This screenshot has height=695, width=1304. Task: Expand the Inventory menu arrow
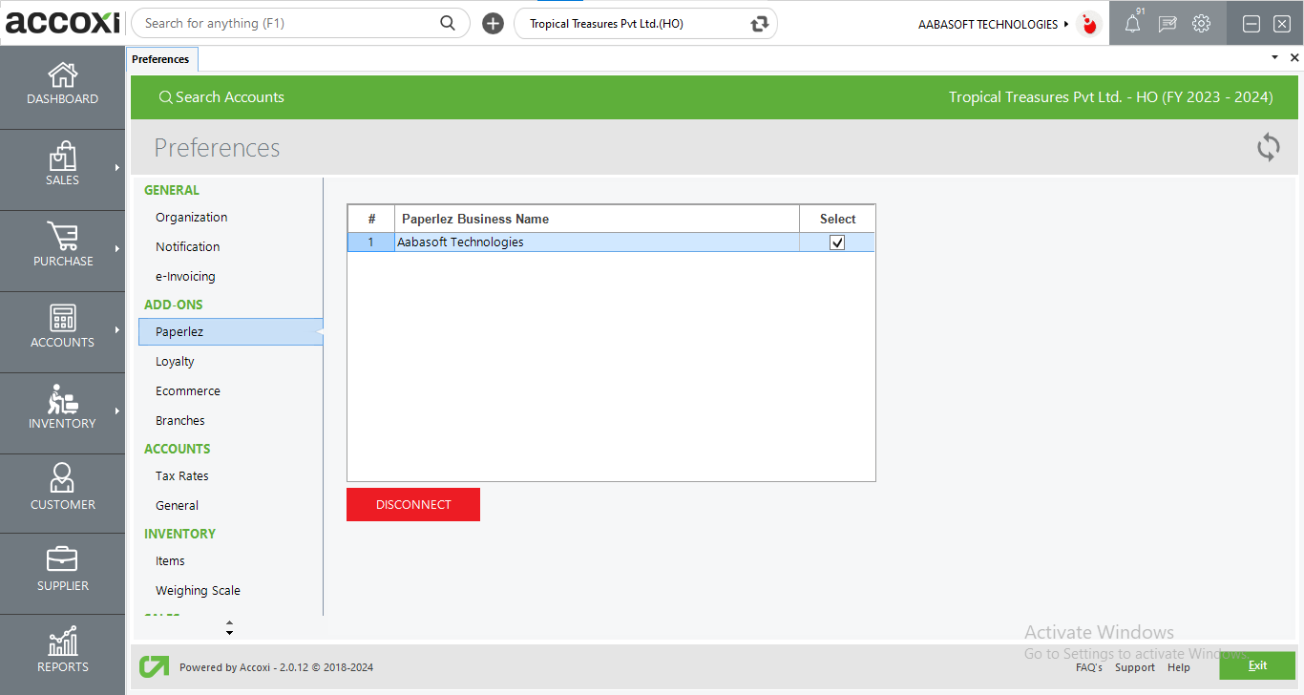click(x=116, y=411)
